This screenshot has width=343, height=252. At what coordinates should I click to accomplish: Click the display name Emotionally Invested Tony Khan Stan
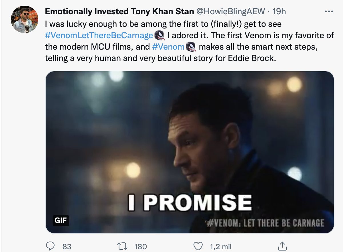coord(119,11)
